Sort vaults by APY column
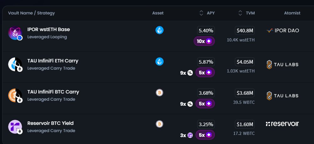This screenshot has height=144, width=314. tap(207, 13)
